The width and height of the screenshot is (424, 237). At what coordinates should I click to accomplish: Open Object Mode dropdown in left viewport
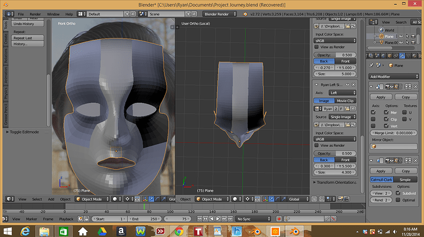tap(92, 199)
